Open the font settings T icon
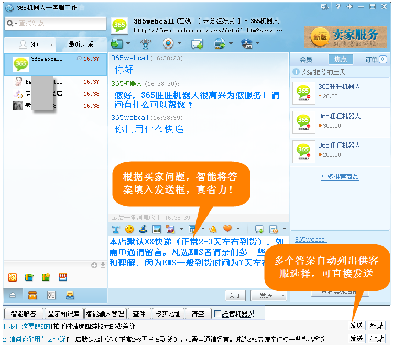393x348 pixels. tap(116, 229)
